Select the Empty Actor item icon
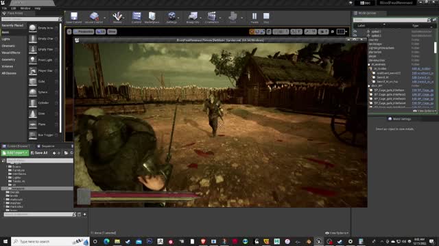The height and width of the screenshot is (246, 439). point(32,28)
